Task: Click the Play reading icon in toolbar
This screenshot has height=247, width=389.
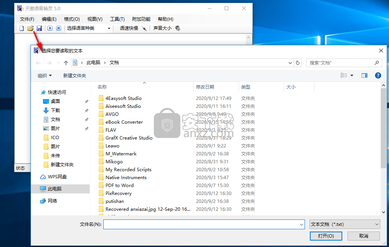Action: pyautogui.click(x=50, y=28)
